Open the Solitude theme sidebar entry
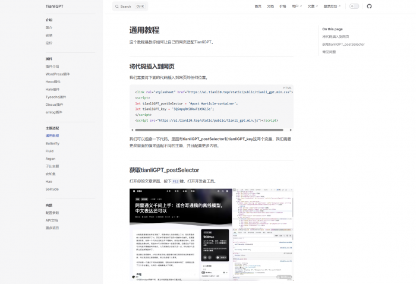The height and width of the screenshot is (284, 416). click(52, 189)
